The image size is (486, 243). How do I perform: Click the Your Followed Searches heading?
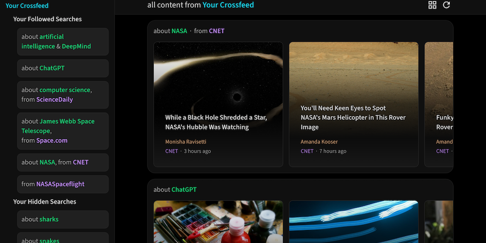click(47, 19)
